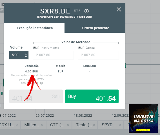Click the Volume field showing 5.00
Image resolution: width=160 pixels, height=135 pixels.
click(x=19, y=55)
